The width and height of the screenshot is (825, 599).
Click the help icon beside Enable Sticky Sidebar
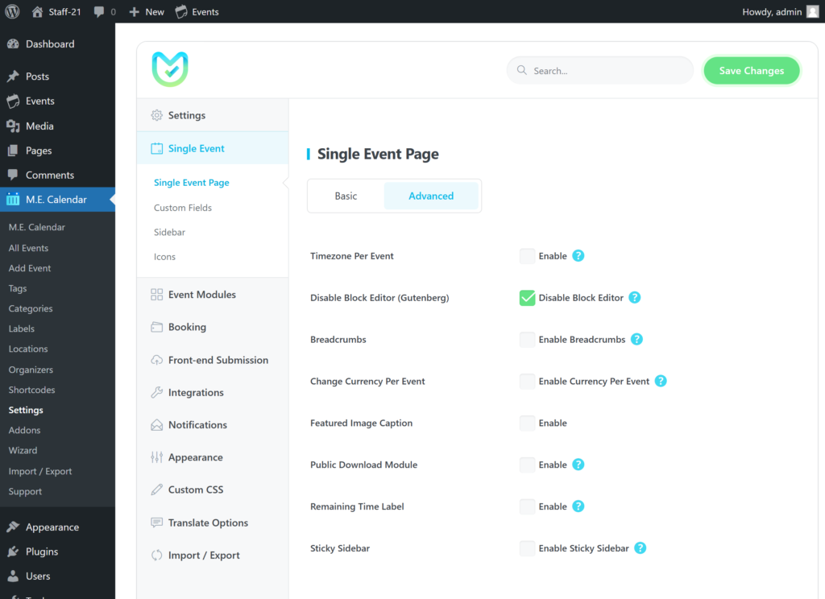(640, 548)
